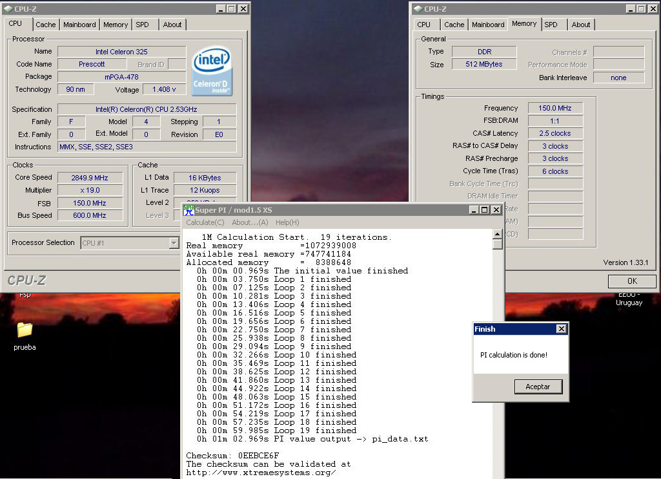Open SPD tab in right CPU-Z window

click(551, 25)
